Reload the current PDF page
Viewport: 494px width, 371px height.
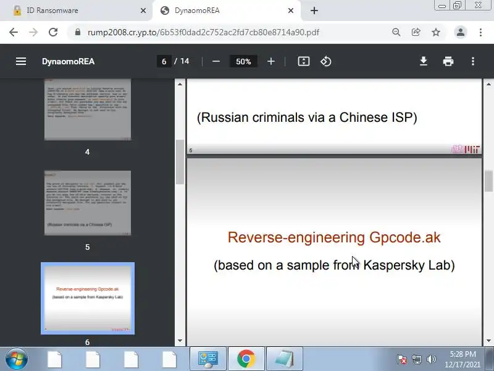tap(53, 32)
